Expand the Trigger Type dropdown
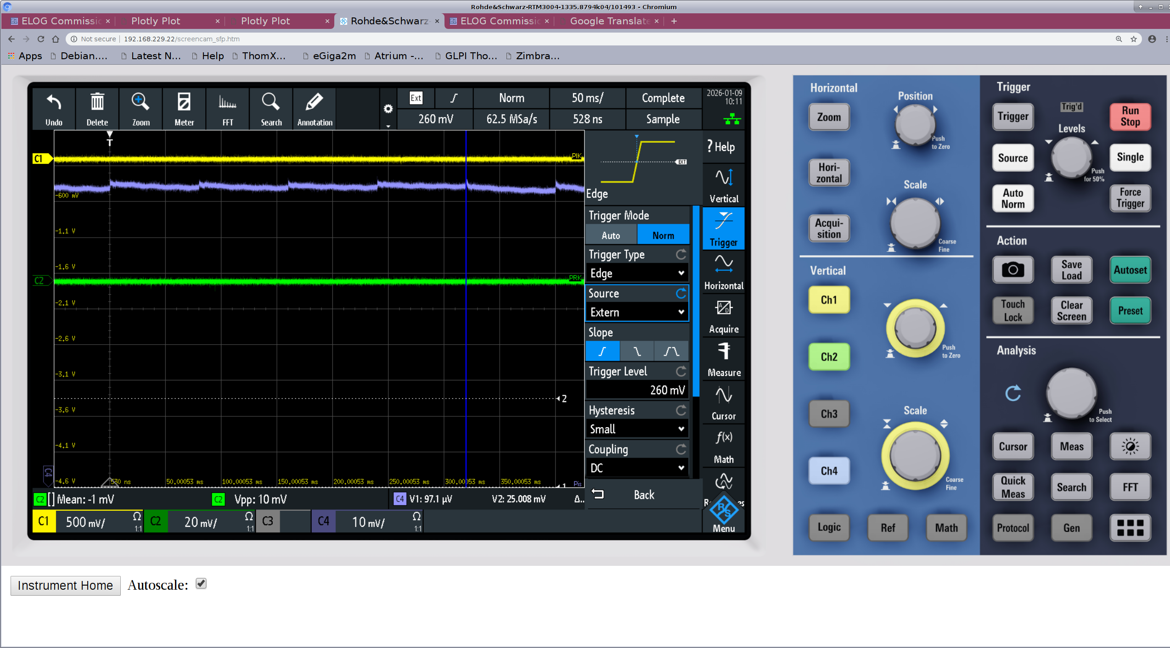This screenshot has height=648, width=1170. [636, 274]
